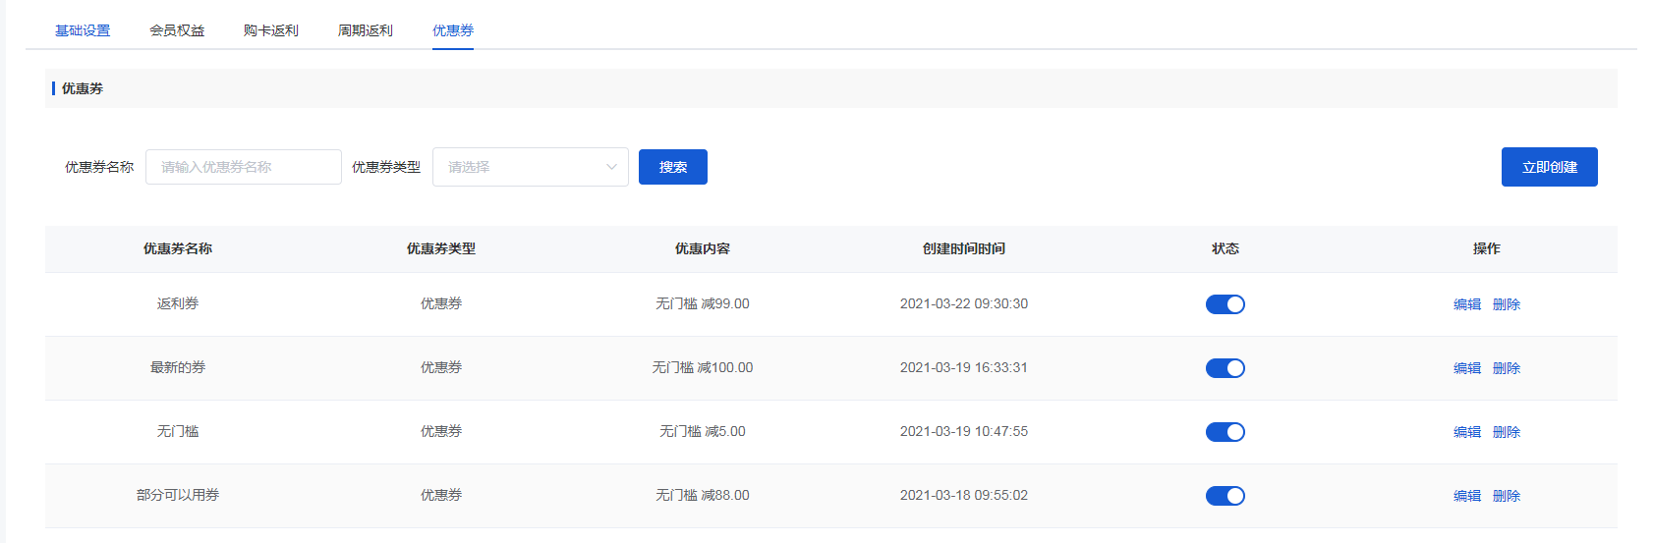Click the date 2021-03-22 09:30:30
This screenshot has height=543, width=1653.
964,303
